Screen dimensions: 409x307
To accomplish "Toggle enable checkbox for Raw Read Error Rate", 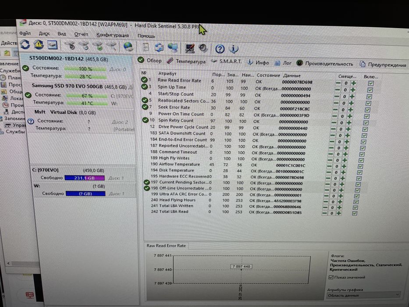I will coord(371,83).
